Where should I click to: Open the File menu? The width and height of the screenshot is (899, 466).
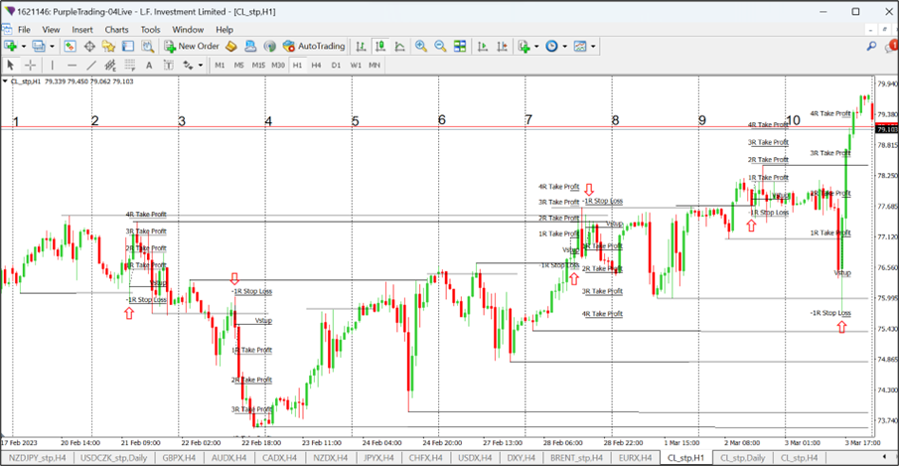24,29
